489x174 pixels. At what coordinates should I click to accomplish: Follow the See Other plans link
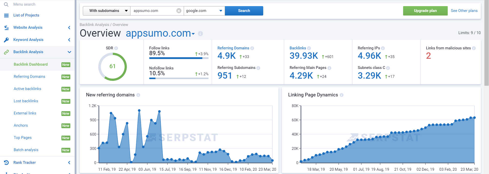click(x=464, y=11)
